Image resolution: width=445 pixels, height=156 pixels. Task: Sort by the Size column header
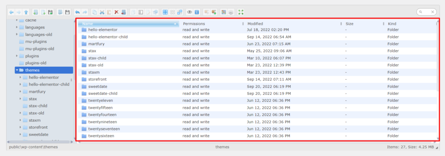(x=363, y=24)
